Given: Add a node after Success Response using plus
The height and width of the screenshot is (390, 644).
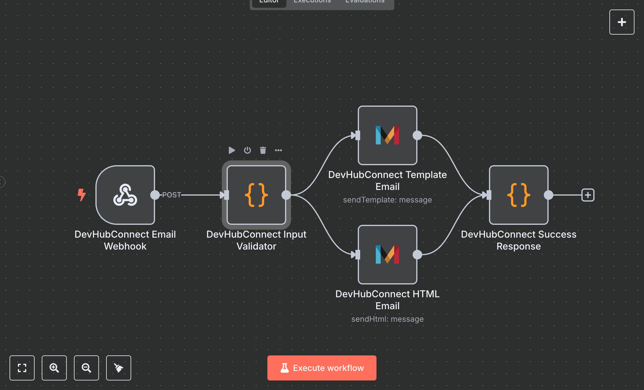Looking at the screenshot, I should 588,195.
